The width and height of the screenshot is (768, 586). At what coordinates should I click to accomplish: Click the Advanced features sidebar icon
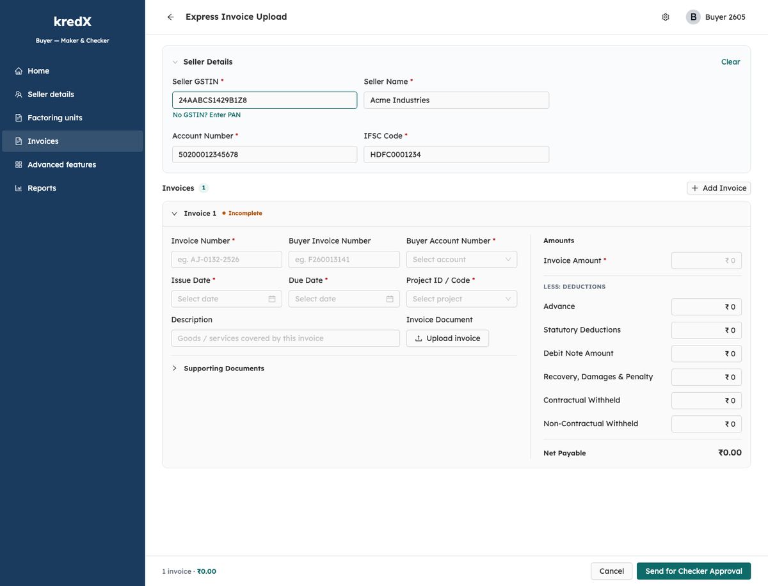click(x=19, y=165)
